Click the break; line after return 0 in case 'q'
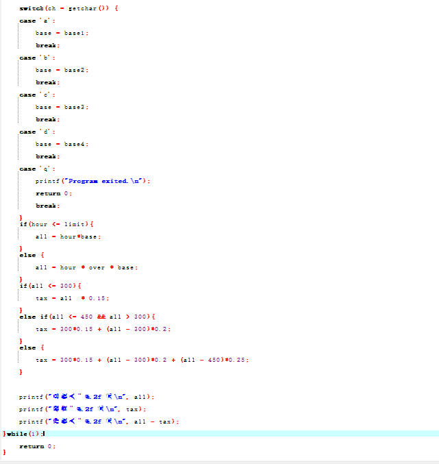The height and width of the screenshot is (464, 439). [x=47, y=206]
